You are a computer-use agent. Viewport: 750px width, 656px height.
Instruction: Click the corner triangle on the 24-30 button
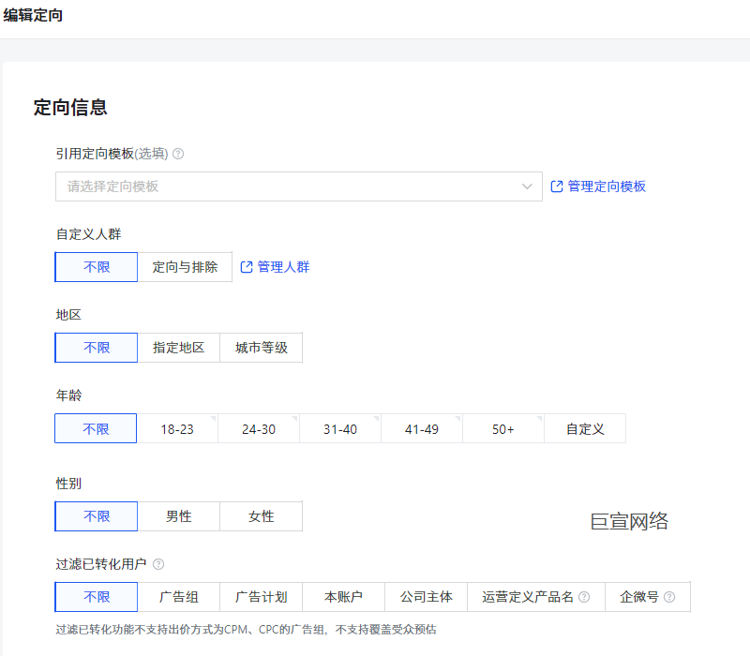[x=296, y=418]
